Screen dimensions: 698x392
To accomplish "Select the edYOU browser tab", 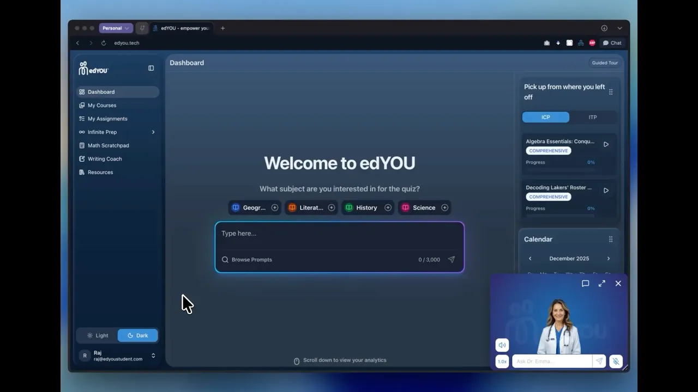I will click(182, 28).
